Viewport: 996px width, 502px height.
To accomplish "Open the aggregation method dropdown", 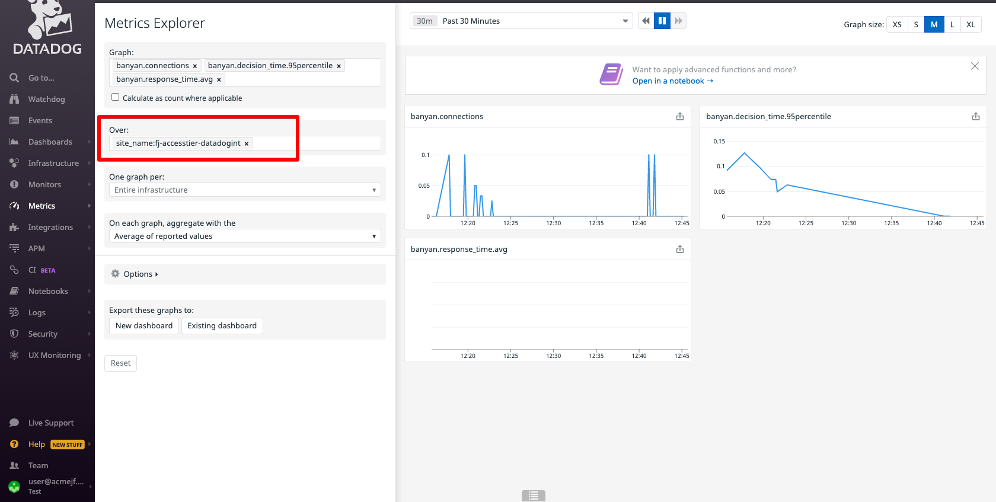I will tap(245, 236).
